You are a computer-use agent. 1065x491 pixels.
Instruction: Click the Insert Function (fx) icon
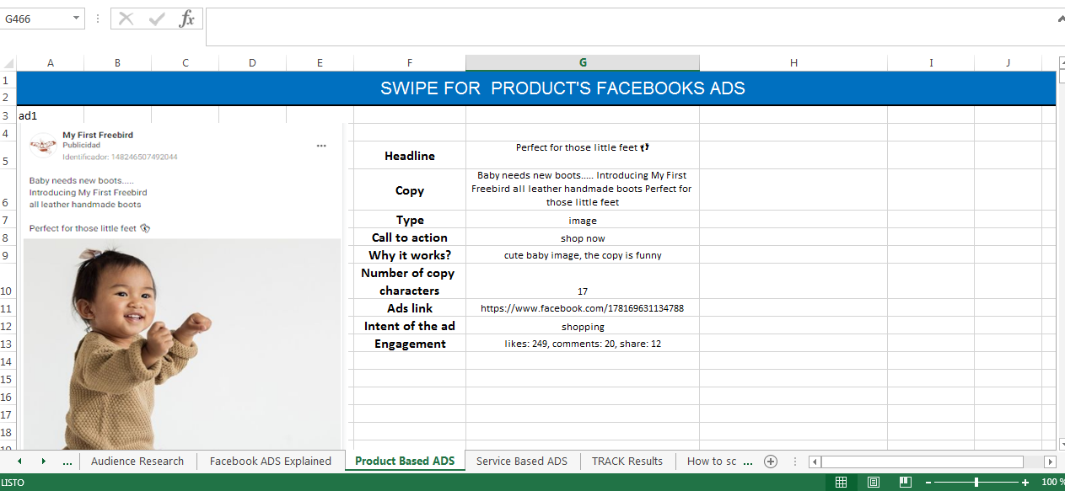pyautogui.click(x=186, y=19)
